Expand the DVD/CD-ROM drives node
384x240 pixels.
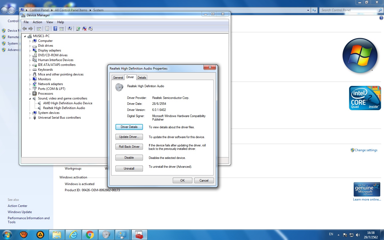point(30,55)
